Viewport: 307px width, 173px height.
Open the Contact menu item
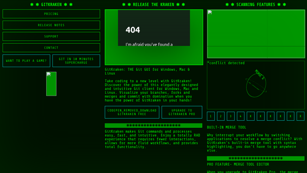pyautogui.click(x=51, y=48)
